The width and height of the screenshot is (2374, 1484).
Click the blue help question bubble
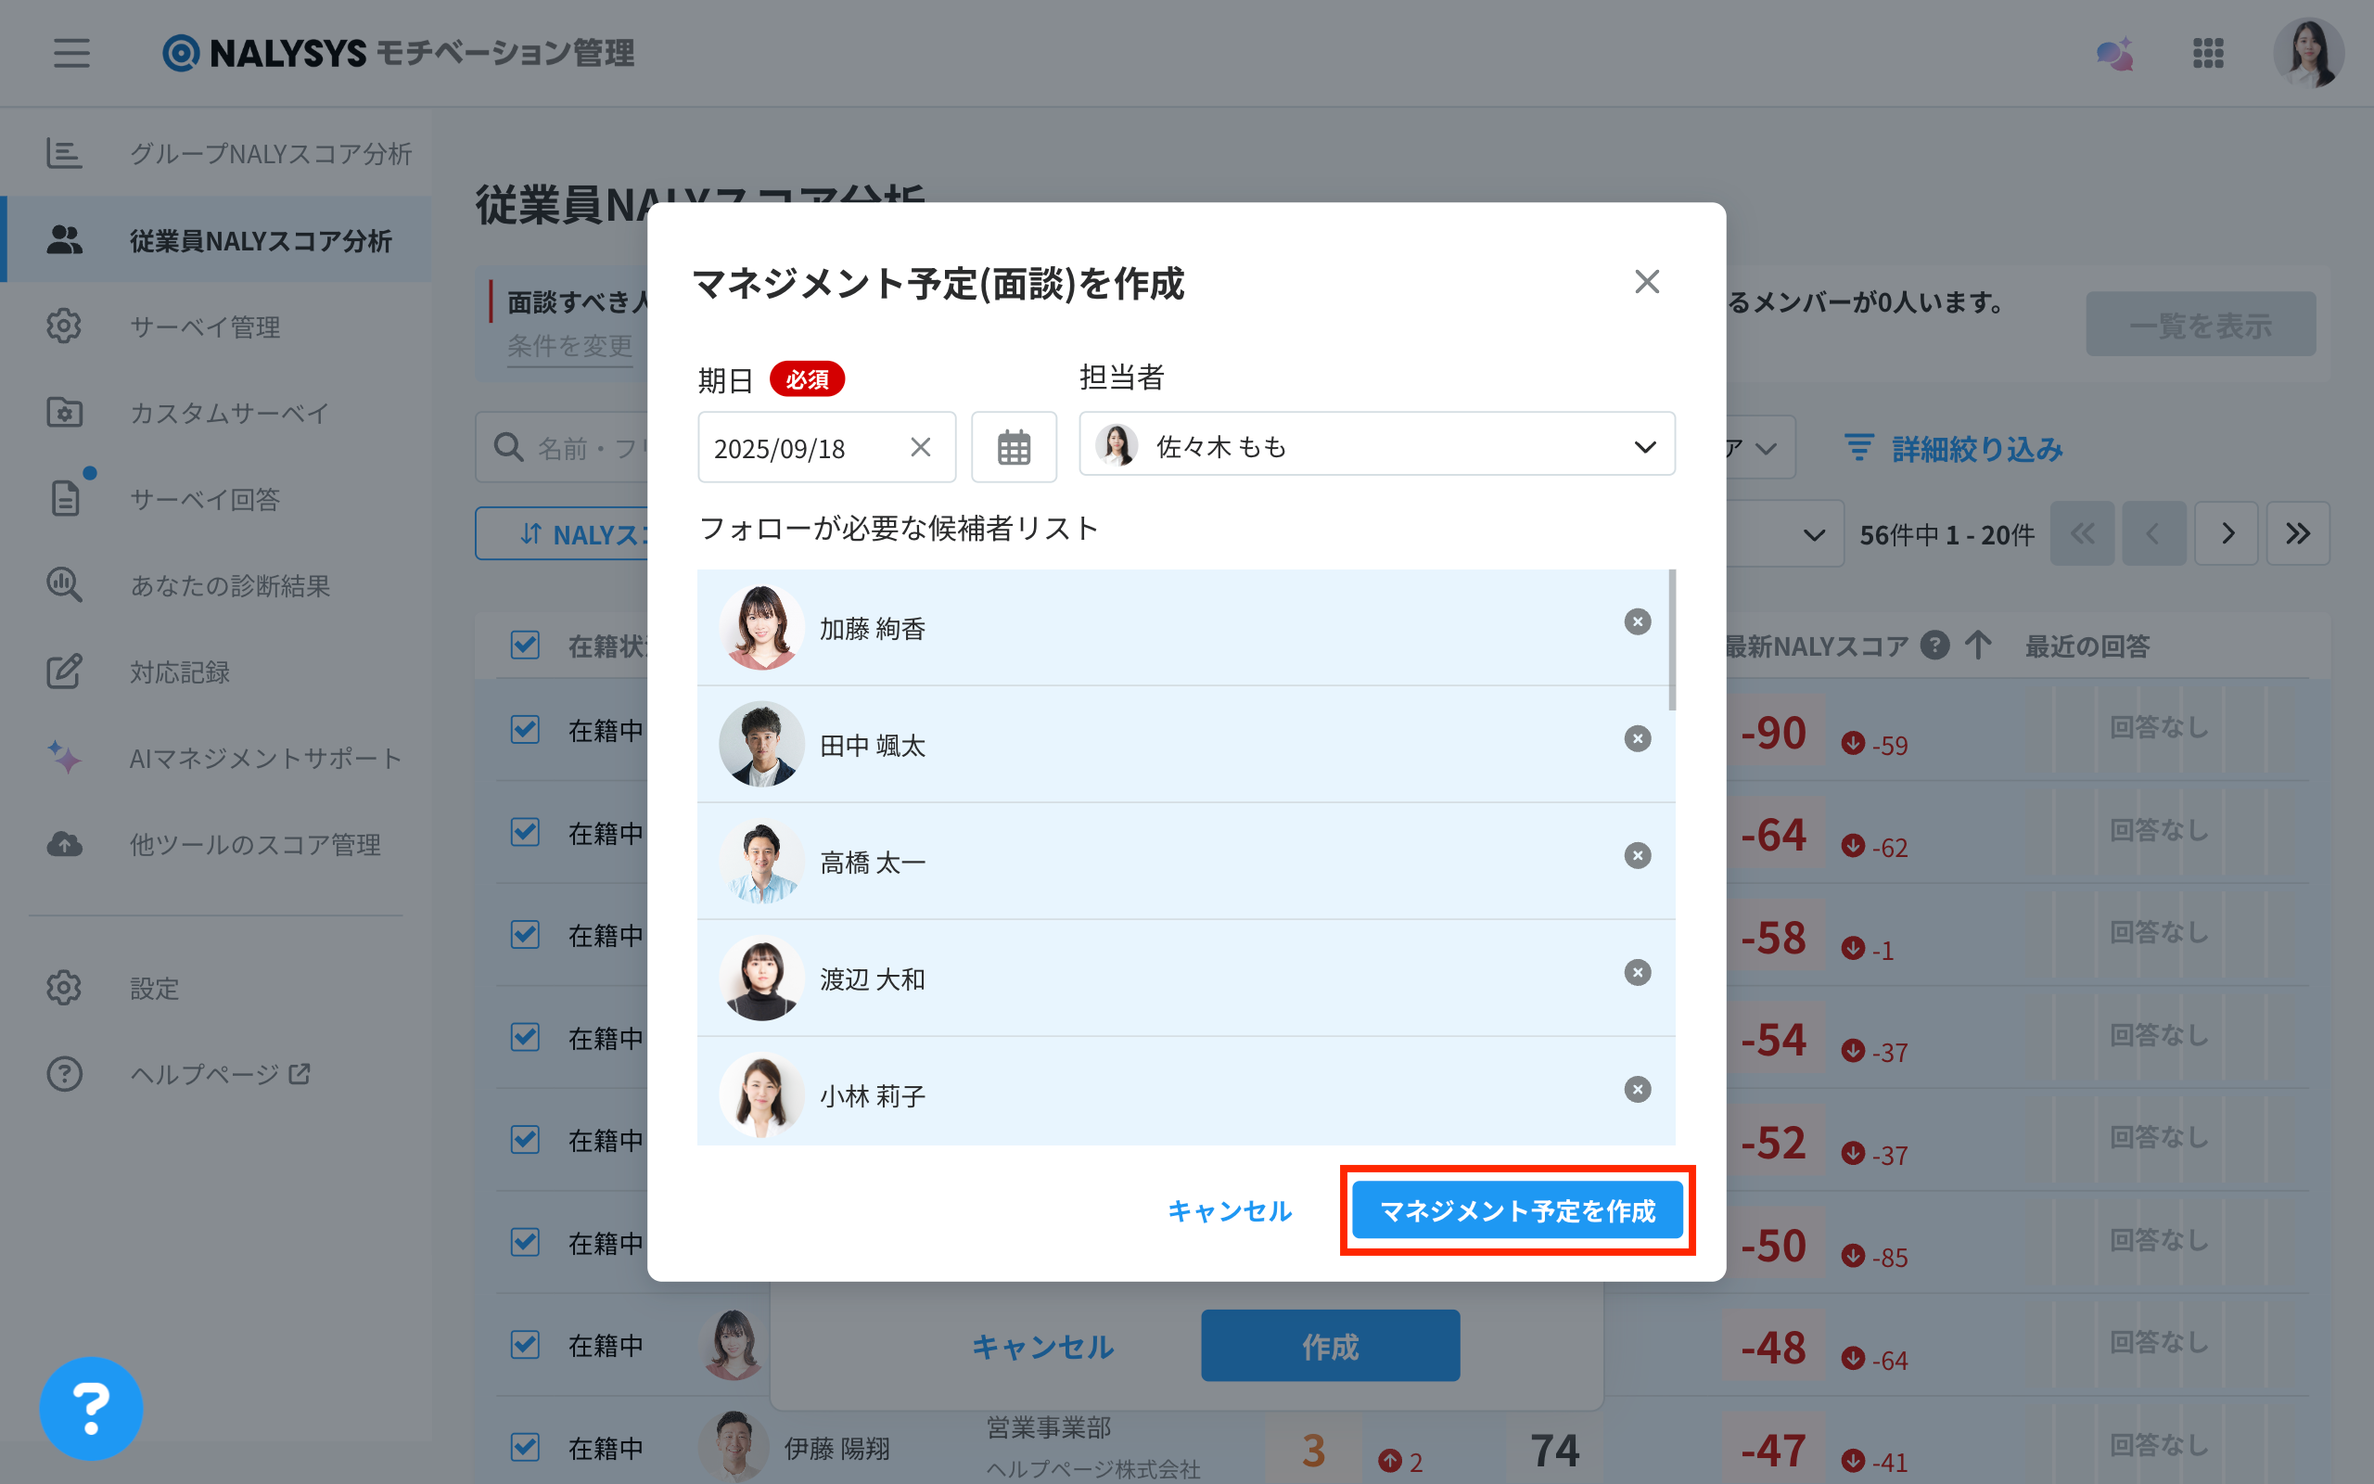(91, 1407)
